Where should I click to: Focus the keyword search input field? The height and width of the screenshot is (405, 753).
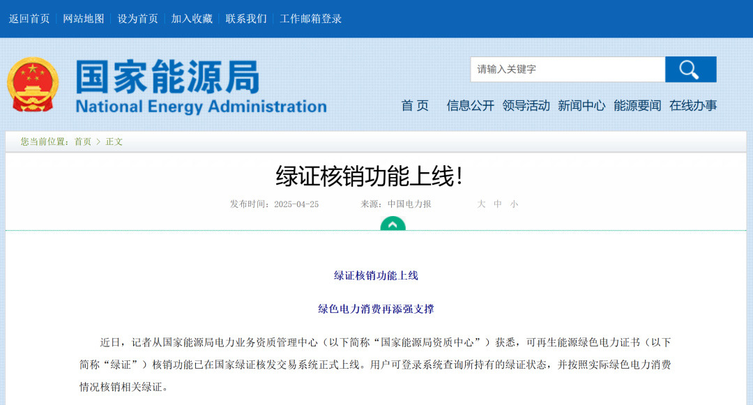pyautogui.click(x=568, y=70)
